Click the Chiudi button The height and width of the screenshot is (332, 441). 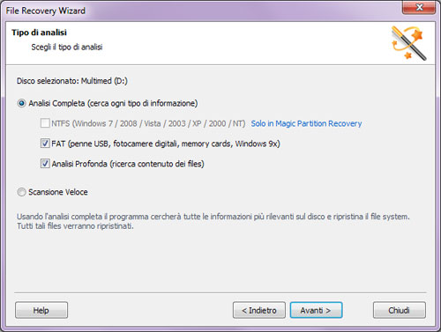coord(400,310)
